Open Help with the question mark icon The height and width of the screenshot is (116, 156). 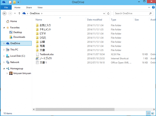153,7
